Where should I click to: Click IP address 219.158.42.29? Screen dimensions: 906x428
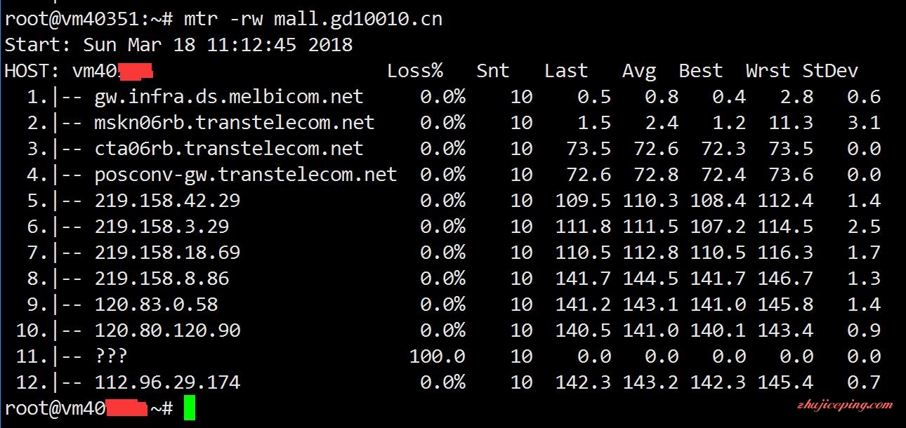[167, 201]
